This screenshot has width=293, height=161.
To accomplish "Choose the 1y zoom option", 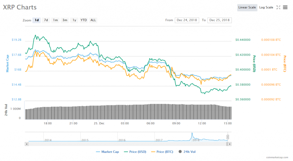I will pos(74,20).
